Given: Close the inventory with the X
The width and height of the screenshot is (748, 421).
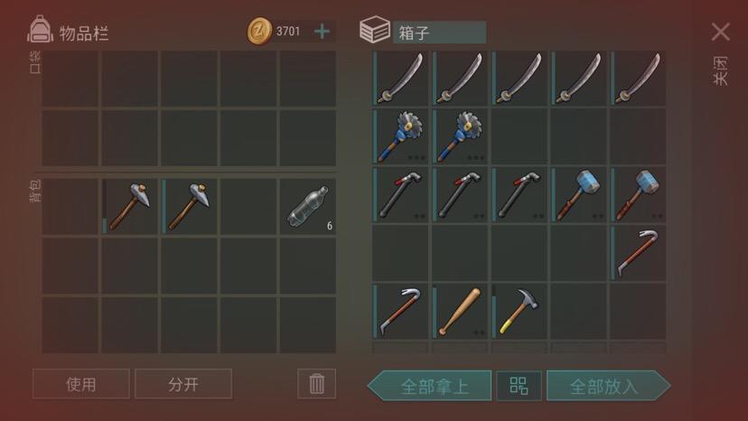Looking at the screenshot, I should click(x=720, y=32).
